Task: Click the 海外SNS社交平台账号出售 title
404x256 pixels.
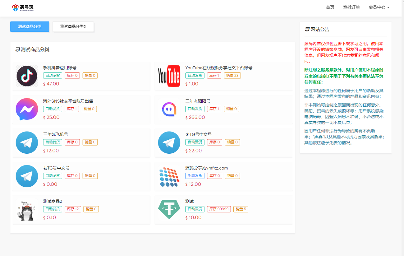Action: tap(68, 101)
